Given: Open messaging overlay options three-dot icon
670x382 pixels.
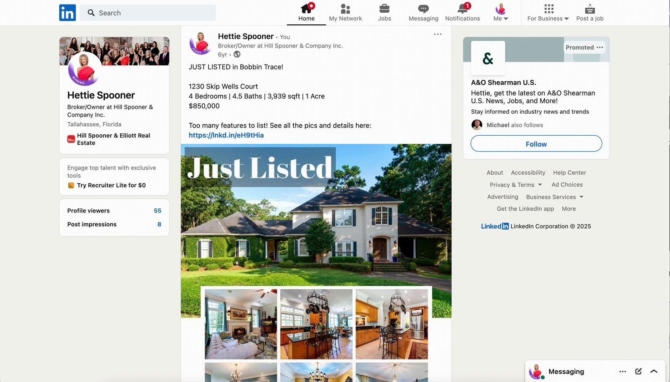Looking at the screenshot, I should pyautogui.click(x=622, y=371).
